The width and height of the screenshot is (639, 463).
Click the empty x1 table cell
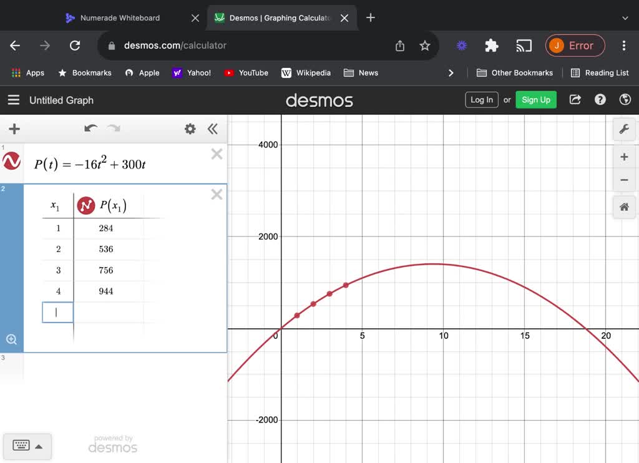click(57, 312)
